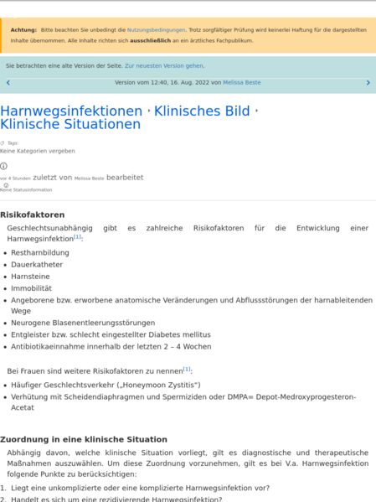
Task: Click 'Keine Statusinformation' text
Action: 26,190
